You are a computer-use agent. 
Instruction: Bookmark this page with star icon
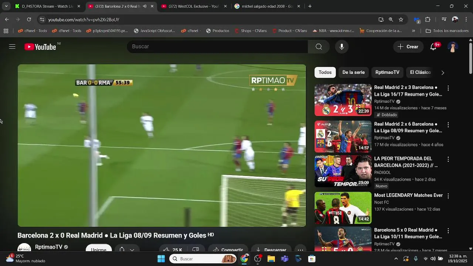click(401, 20)
